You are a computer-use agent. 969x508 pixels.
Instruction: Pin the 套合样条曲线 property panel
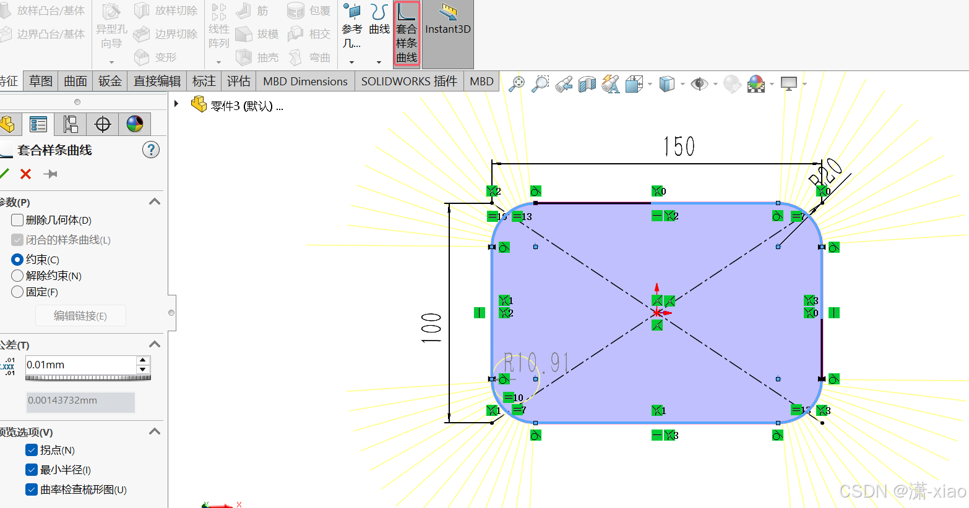[50, 174]
